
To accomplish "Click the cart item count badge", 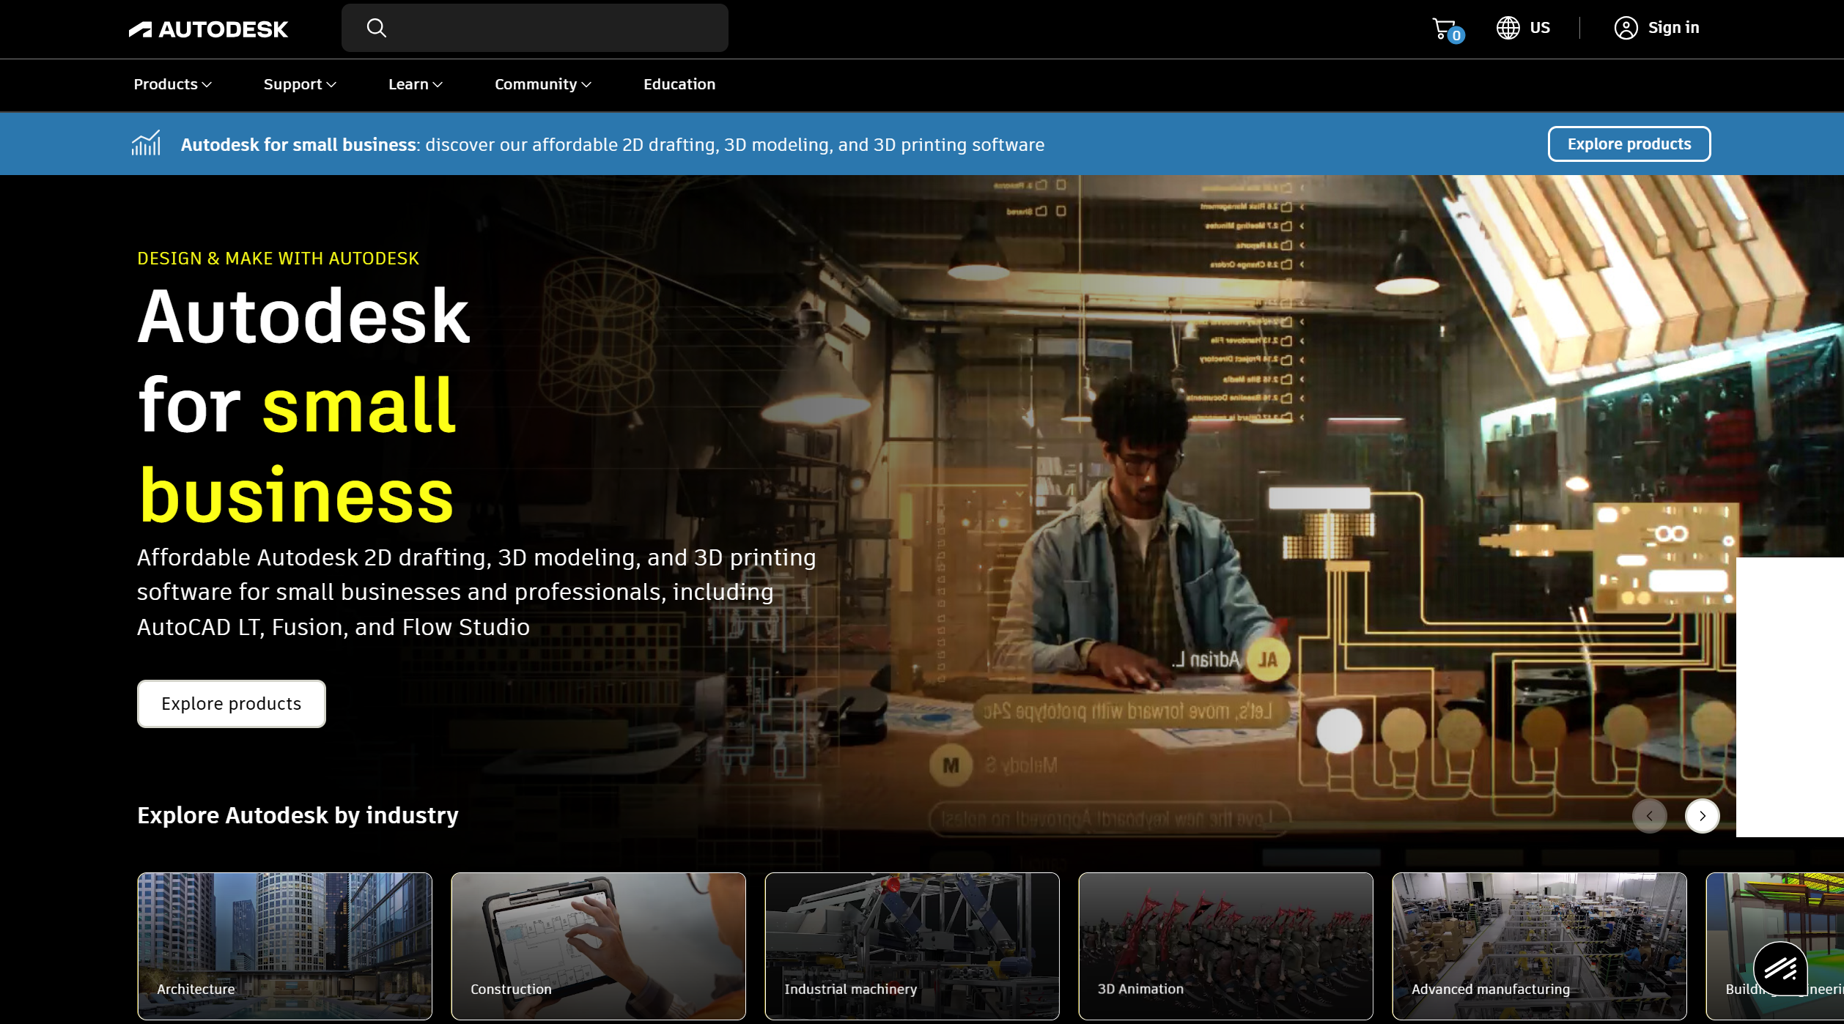I will 1456,35.
